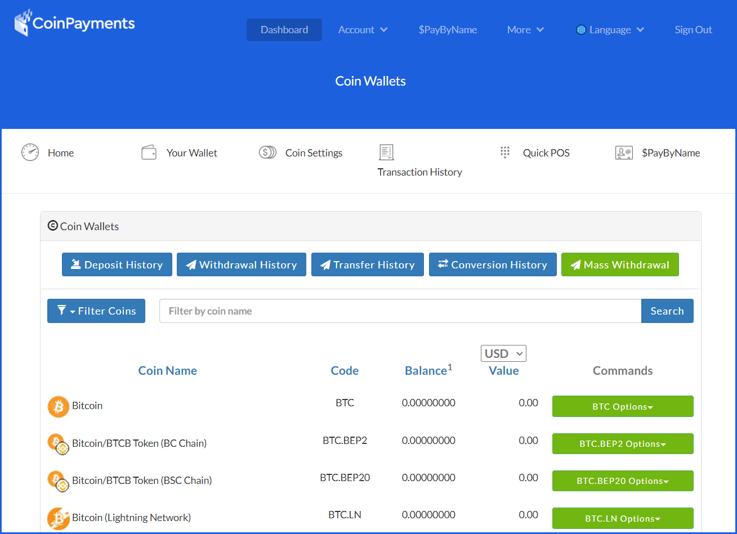737x534 pixels.
Task: Click the BTC.LN code cell
Action: point(345,514)
